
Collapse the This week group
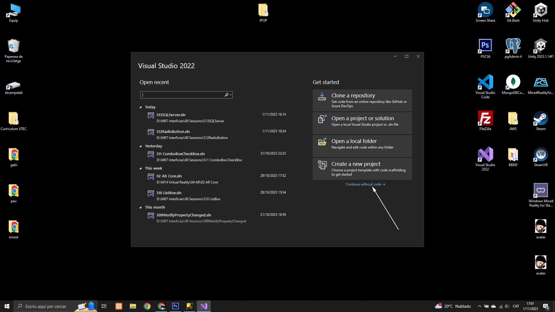141,168
